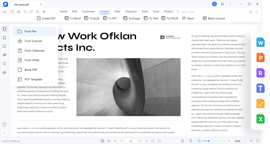This screenshot has height=144, width=270.
Task: Click the blue Word W icon
Action: (x=260, y=42)
